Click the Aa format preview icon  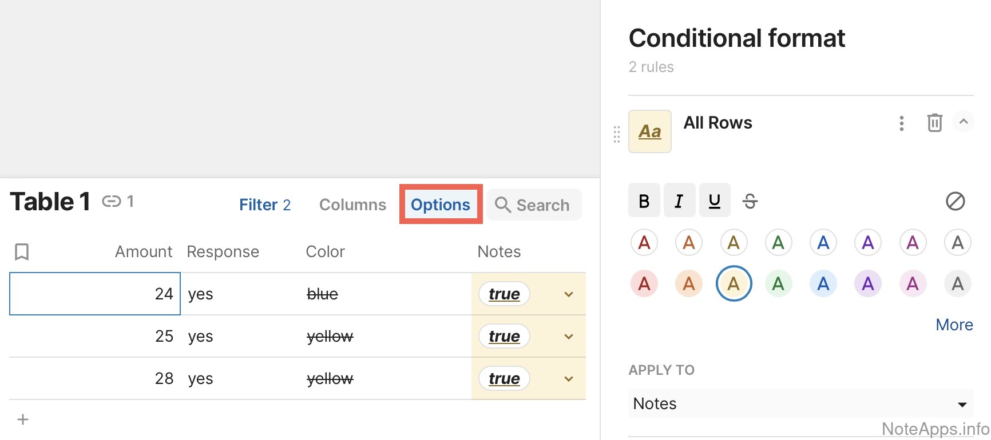point(650,131)
